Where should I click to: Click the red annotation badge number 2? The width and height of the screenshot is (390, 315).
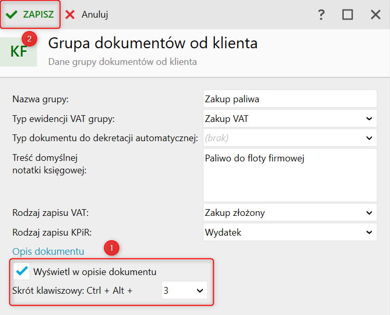coord(29,38)
